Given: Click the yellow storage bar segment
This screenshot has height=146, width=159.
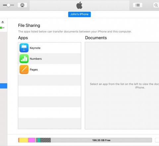Looking at the screenshot, I should point(24,140).
